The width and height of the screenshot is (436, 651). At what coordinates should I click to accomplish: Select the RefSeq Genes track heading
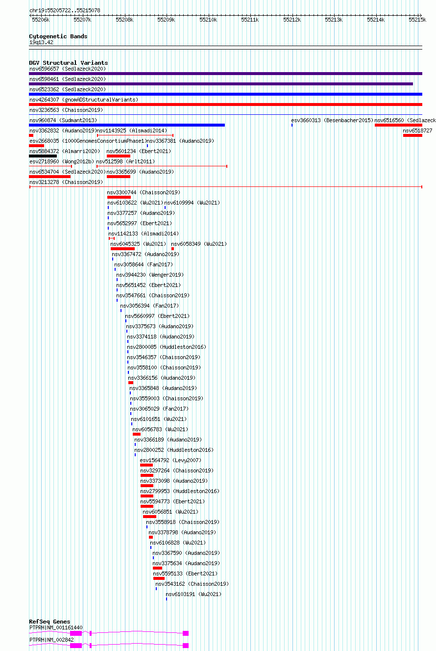49,622
